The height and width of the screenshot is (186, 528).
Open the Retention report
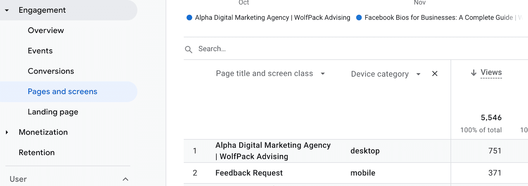[x=37, y=153]
